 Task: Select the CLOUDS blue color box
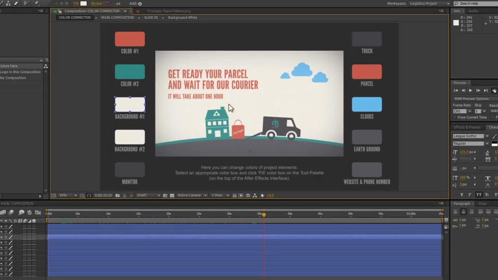(367, 104)
